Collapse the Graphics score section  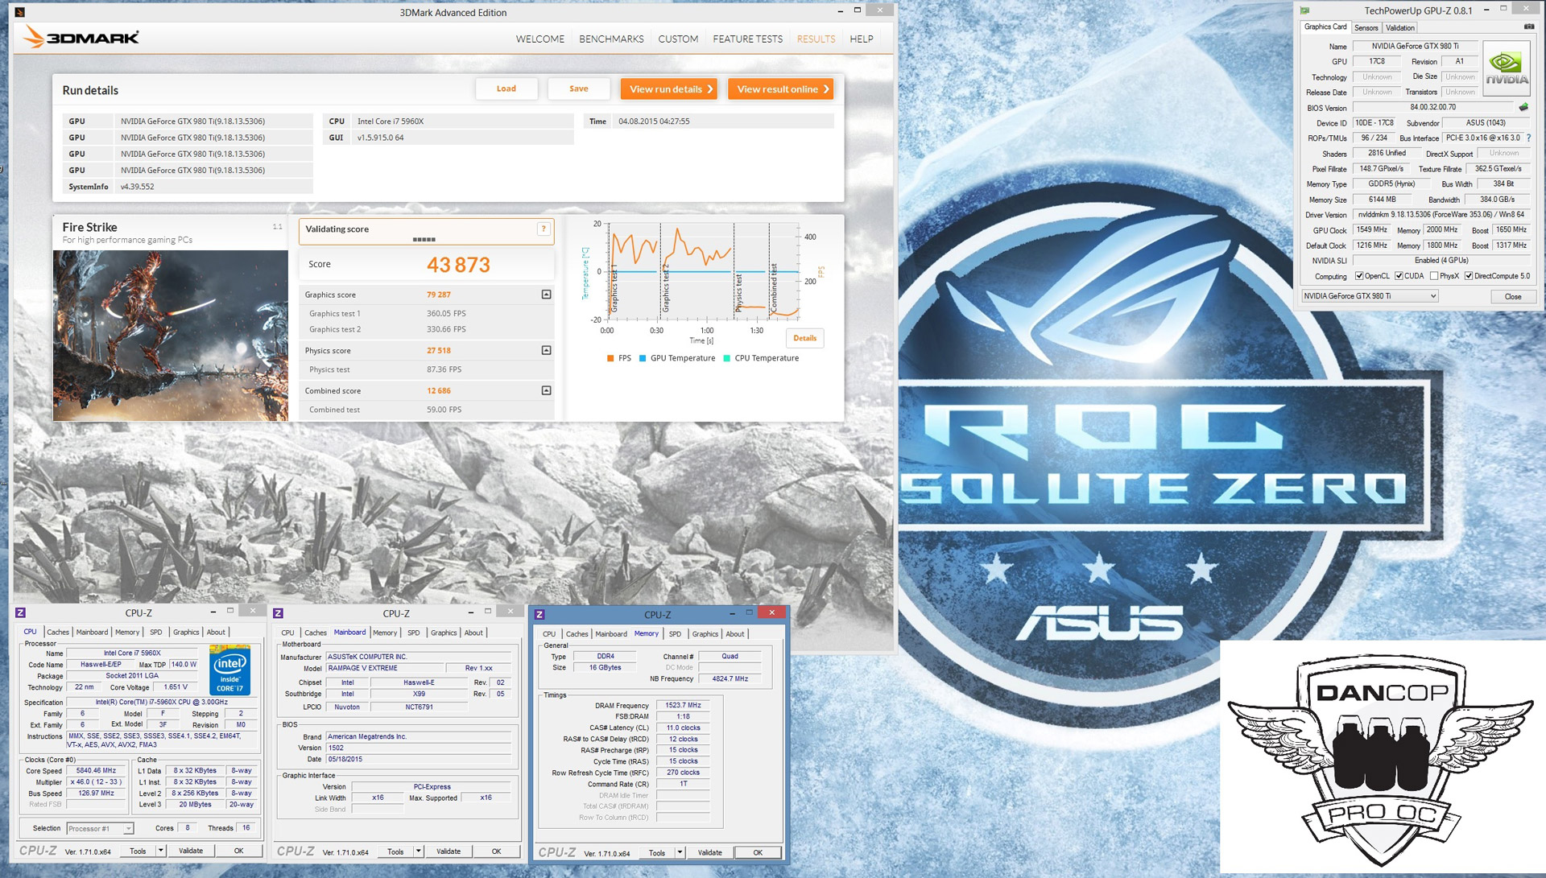tap(546, 295)
